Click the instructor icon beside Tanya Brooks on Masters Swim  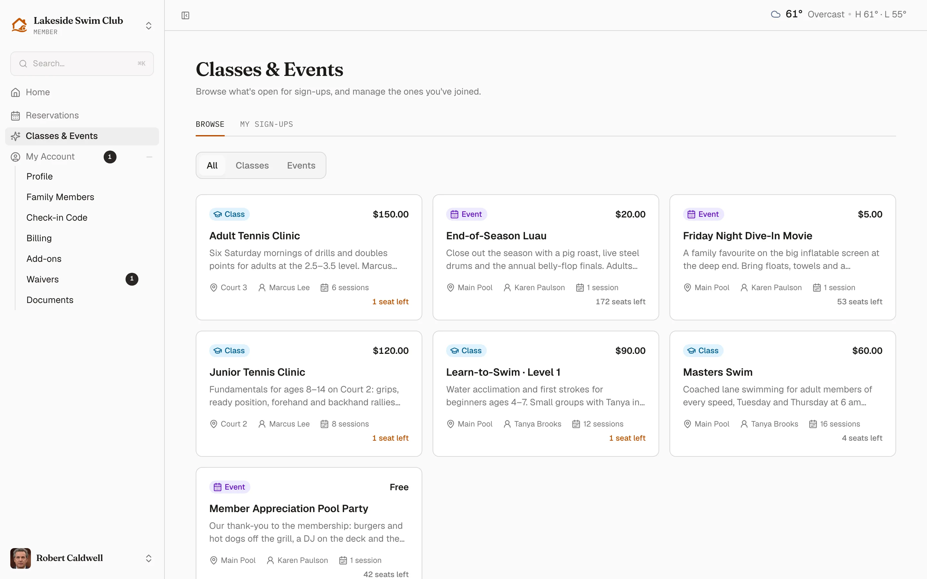click(x=744, y=424)
